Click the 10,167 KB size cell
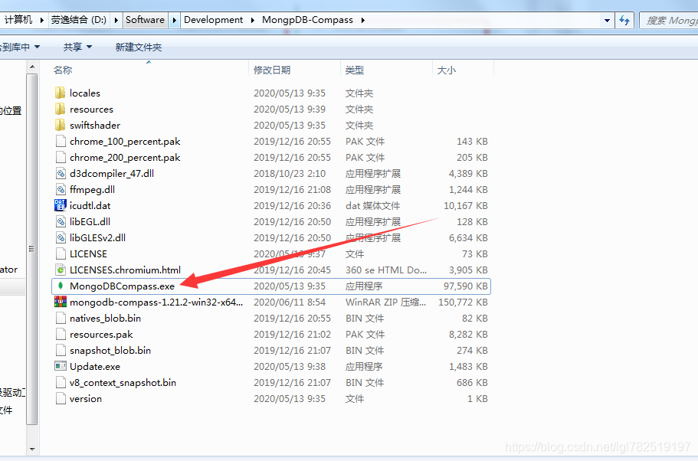This screenshot has width=698, height=461. click(x=466, y=205)
